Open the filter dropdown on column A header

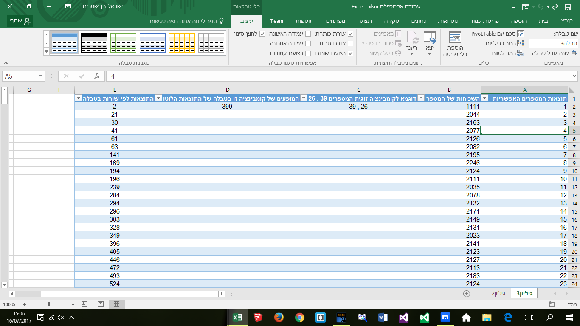[485, 98]
